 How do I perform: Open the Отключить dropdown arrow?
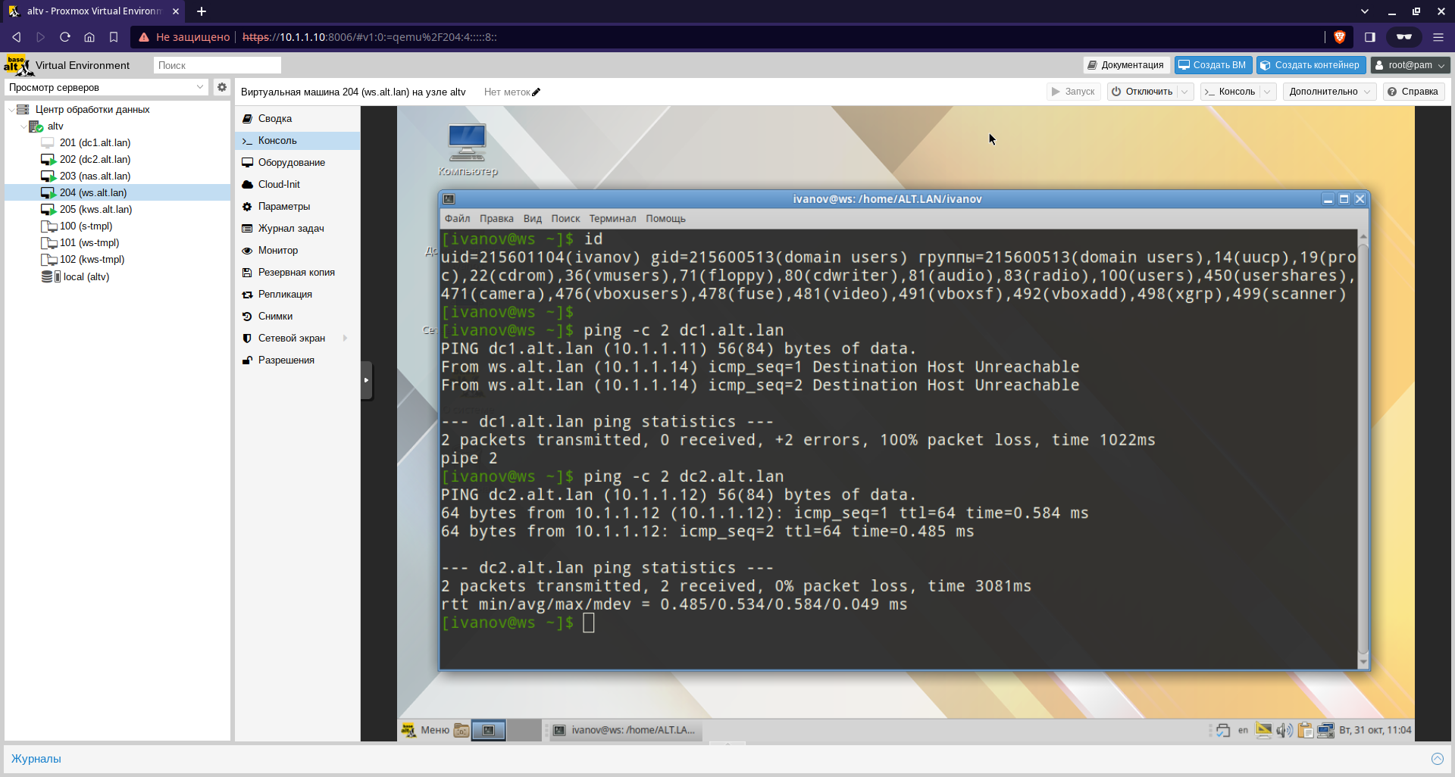[x=1186, y=92]
